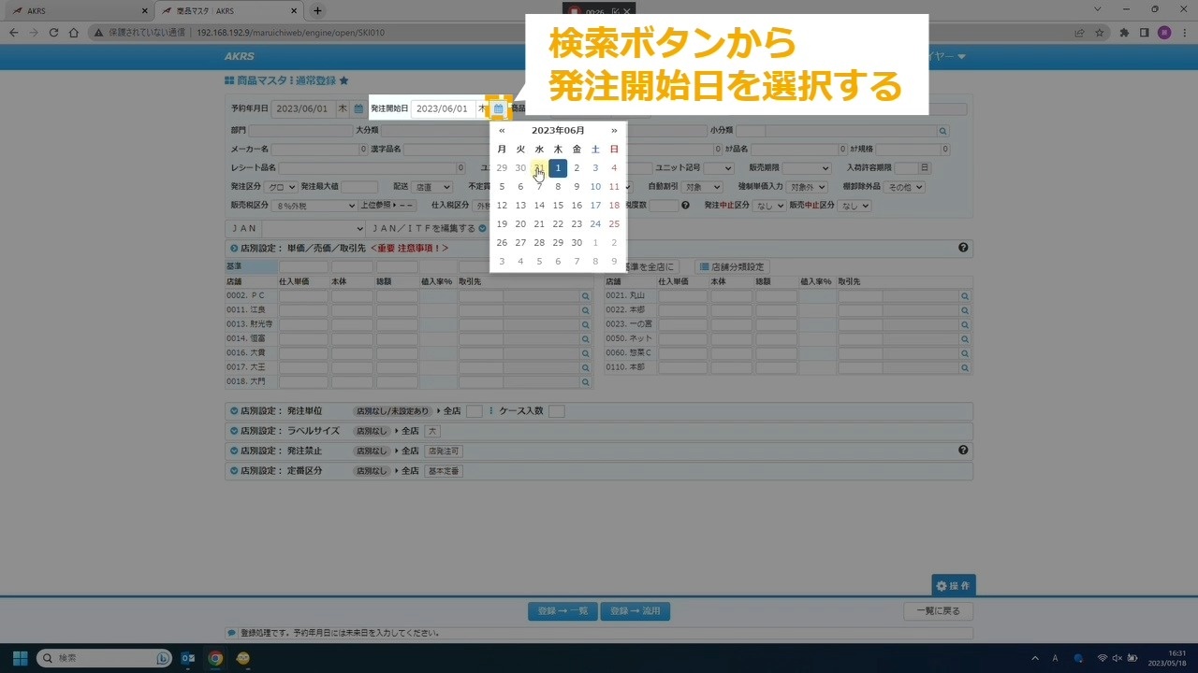Open Outlook from the Windows taskbar
Viewport: 1198px width, 673px height.
[x=188, y=658]
